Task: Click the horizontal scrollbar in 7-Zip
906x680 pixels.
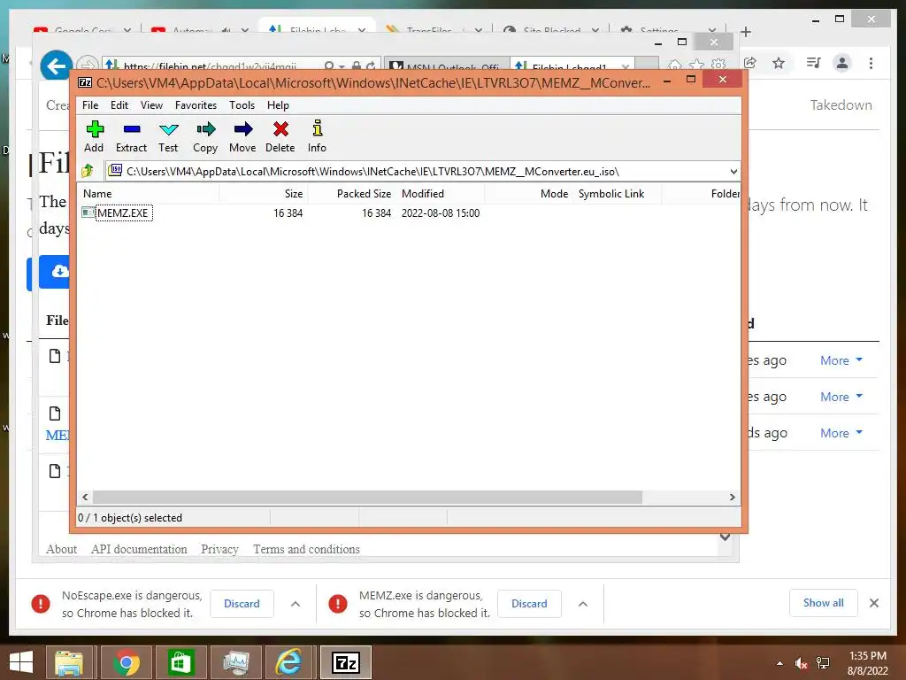Action: 367,498
